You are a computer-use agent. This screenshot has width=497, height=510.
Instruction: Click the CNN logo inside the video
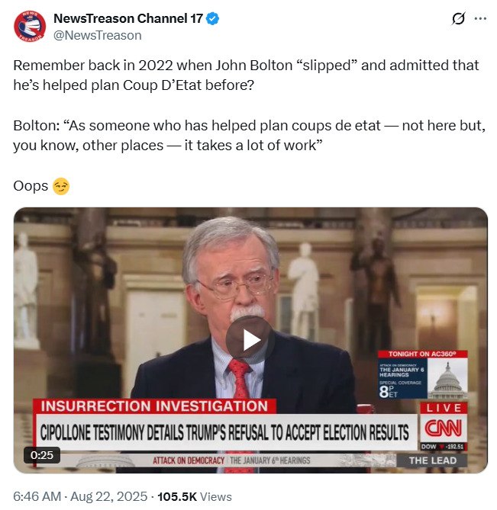(444, 428)
